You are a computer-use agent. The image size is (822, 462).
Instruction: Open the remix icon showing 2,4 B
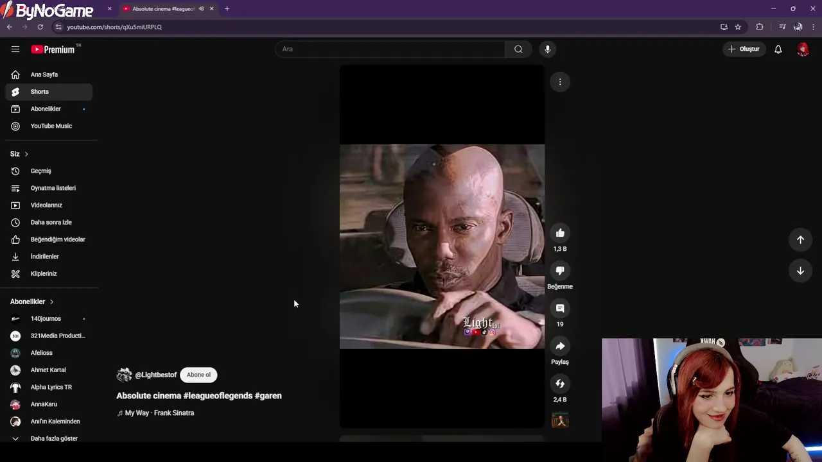[560, 384]
